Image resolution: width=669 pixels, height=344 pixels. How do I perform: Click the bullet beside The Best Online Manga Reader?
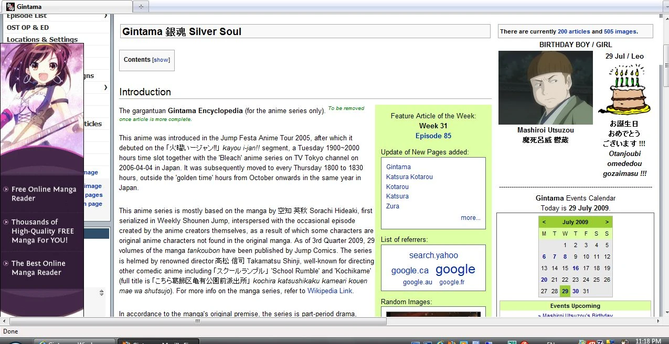click(x=5, y=263)
